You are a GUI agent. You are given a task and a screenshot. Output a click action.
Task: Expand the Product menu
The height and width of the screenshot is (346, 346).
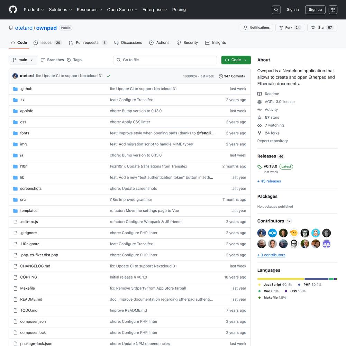pos(34,10)
